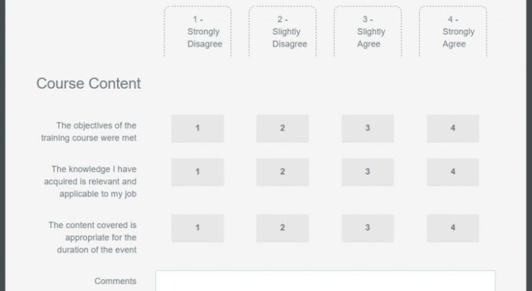Image resolution: width=532 pixels, height=291 pixels.
Task: Choose 1 for content appropriate for duration
Action: [x=197, y=228]
